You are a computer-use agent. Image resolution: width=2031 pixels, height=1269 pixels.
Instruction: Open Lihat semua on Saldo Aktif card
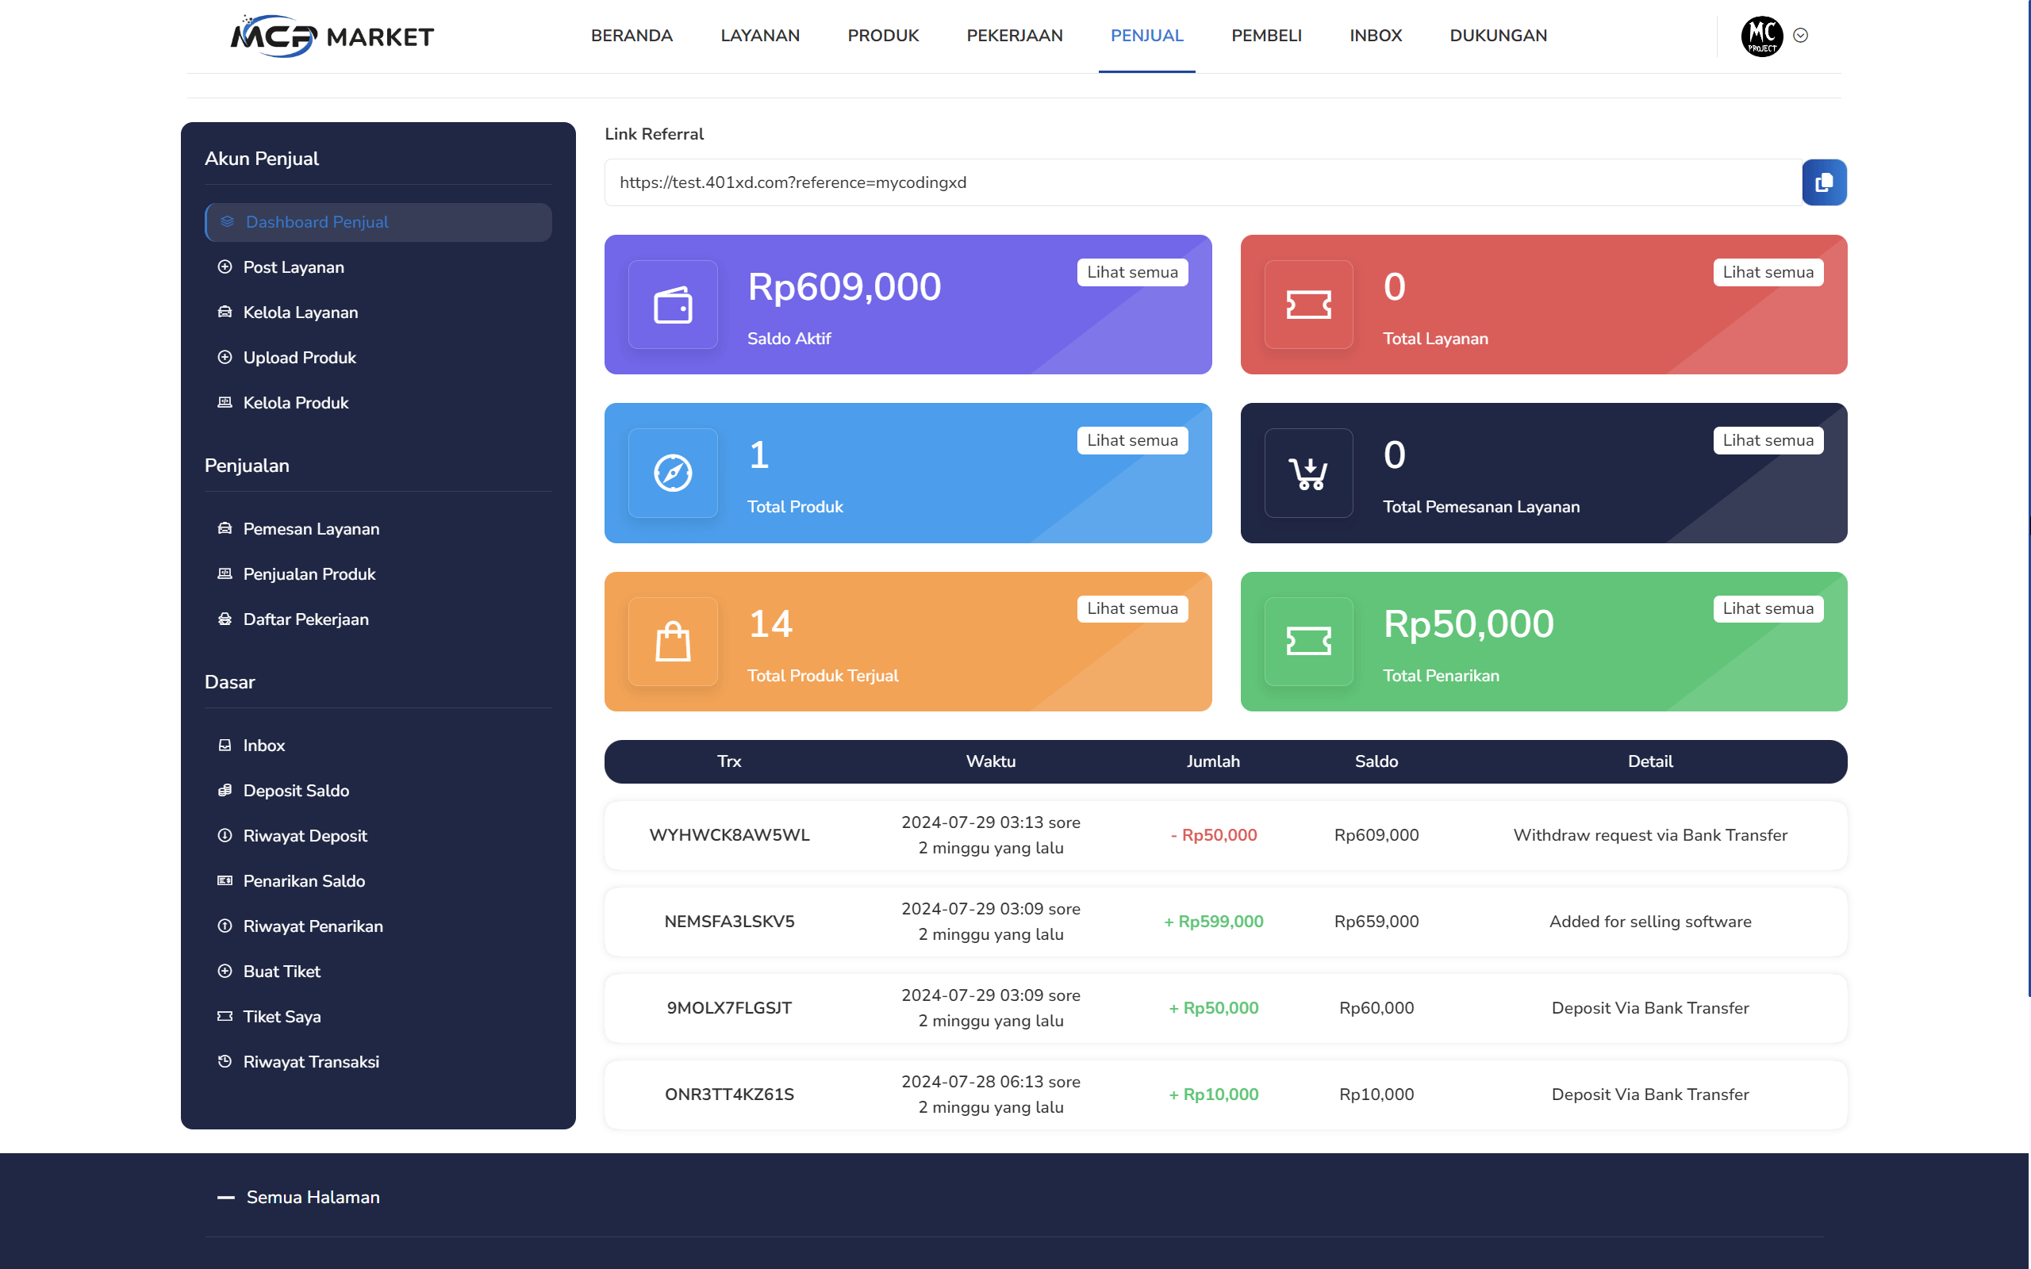[1132, 272]
